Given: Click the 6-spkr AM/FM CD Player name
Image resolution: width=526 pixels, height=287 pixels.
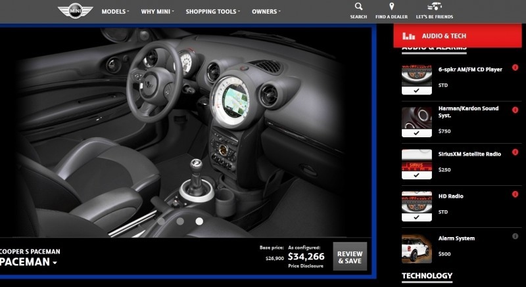Looking at the screenshot, I should click(470, 70).
